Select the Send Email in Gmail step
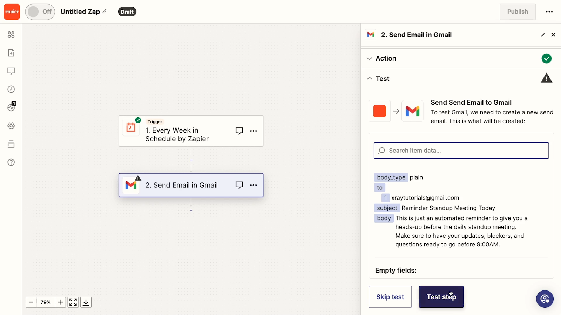This screenshot has width=561, height=315. [x=191, y=185]
